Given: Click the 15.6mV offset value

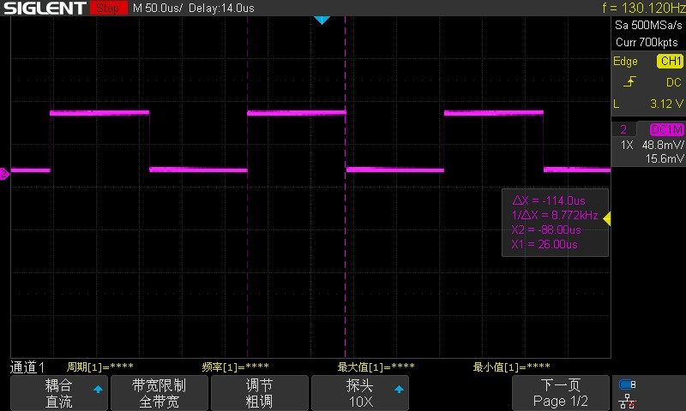Looking at the screenshot, I should [x=665, y=158].
